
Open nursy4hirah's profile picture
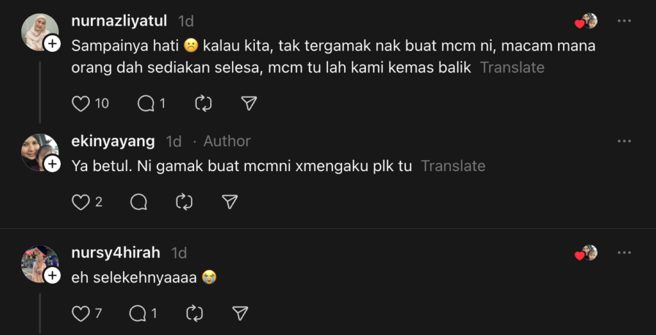coord(40,264)
